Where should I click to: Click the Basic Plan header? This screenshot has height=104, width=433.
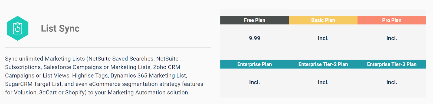[x=323, y=20]
